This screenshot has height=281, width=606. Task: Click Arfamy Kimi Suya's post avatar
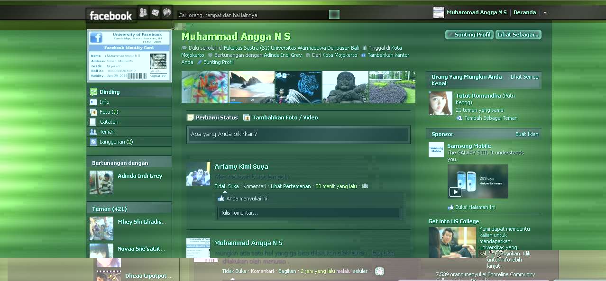pyautogui.click(x=198, y=174)
